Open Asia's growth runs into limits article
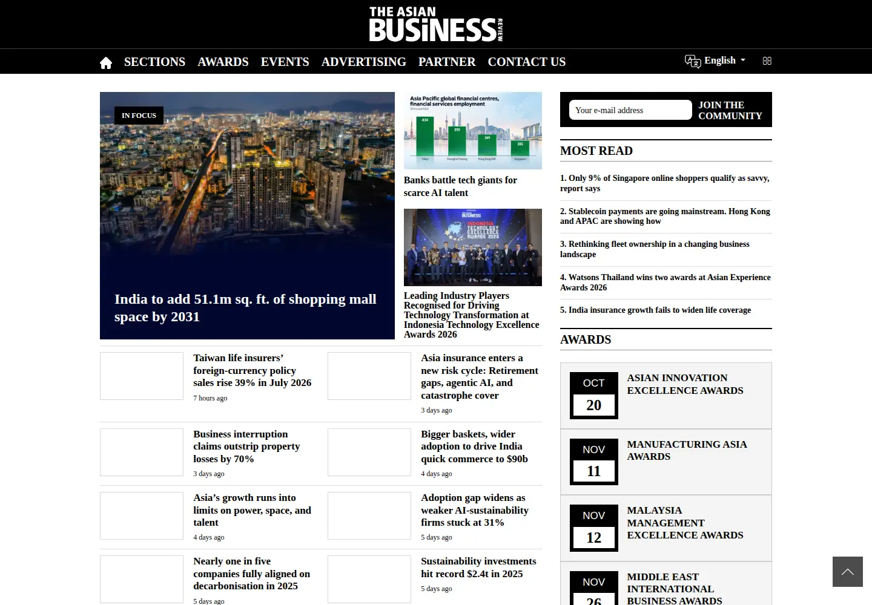This screenshot has width=872, height=605. pos(253,510)
